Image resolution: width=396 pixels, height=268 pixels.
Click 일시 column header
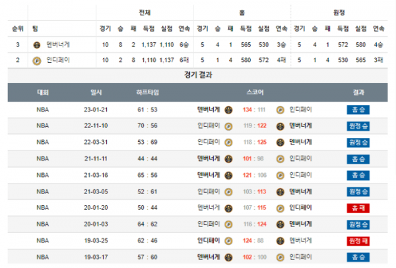[96, 92]
